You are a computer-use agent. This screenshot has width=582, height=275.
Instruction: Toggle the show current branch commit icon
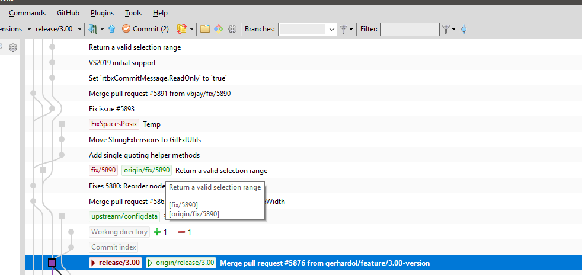coord(463,29)
